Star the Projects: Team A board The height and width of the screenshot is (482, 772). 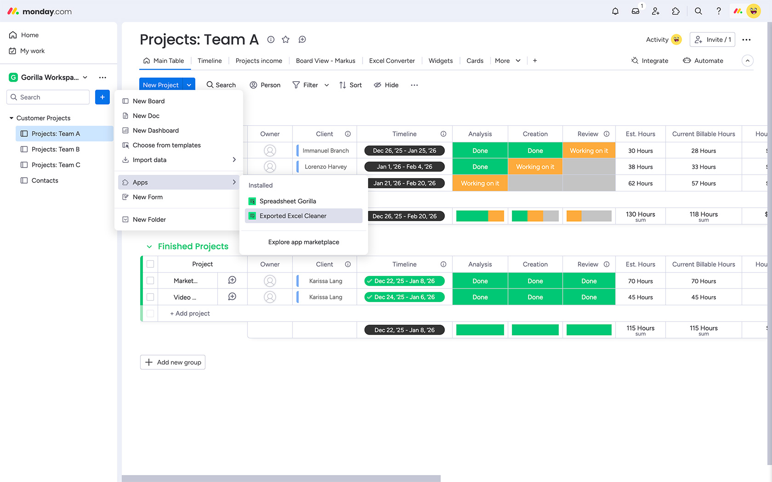click(286, 39)
